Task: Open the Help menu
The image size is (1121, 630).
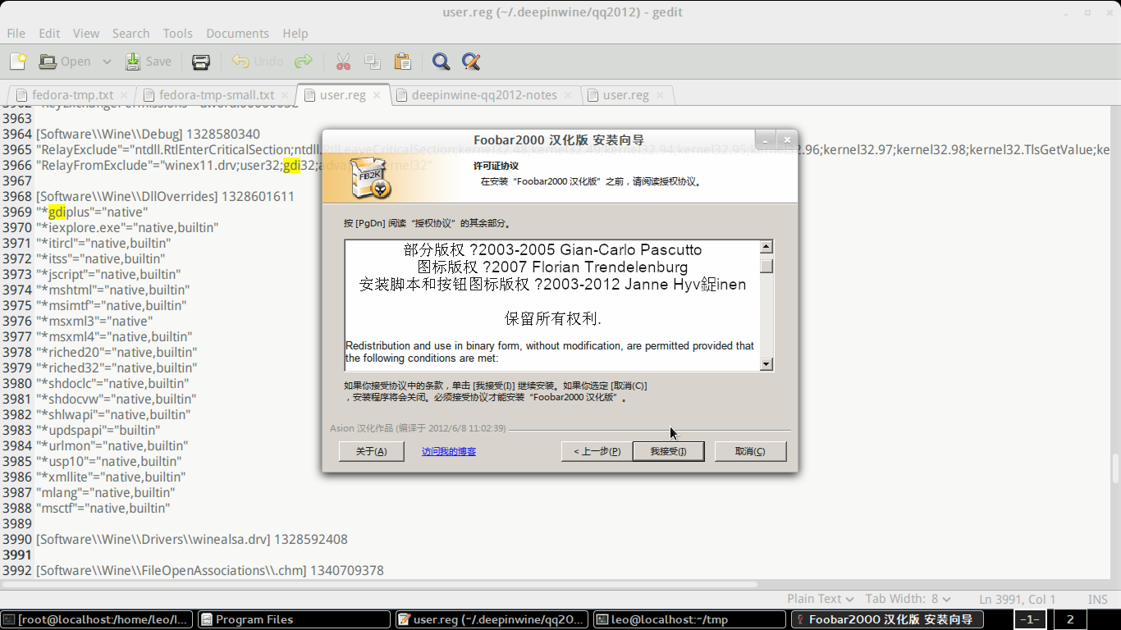Action: click(x=295, y=34)
